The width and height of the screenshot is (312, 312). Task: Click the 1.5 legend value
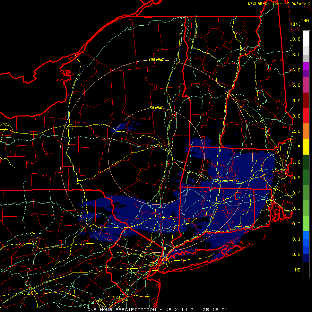coord(296,147)
